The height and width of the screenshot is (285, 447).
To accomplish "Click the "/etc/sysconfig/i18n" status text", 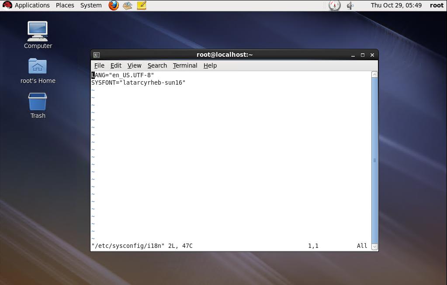I will click(128, 246).
